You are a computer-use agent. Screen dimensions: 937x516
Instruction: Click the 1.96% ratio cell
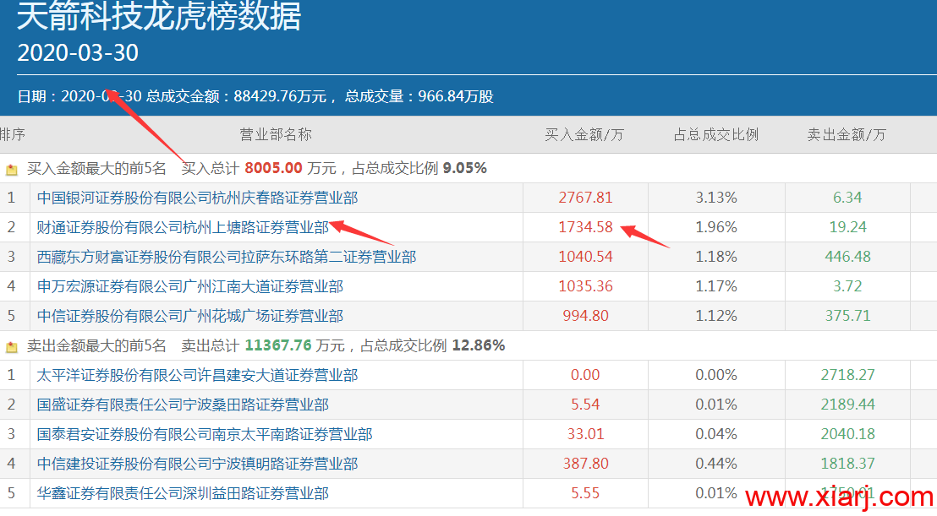(716, 227)
